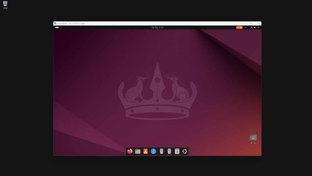This screenshot has width=312, height=176.
Task: Launch Firefox from the Ubuntu dock
Action: point(130,151)
